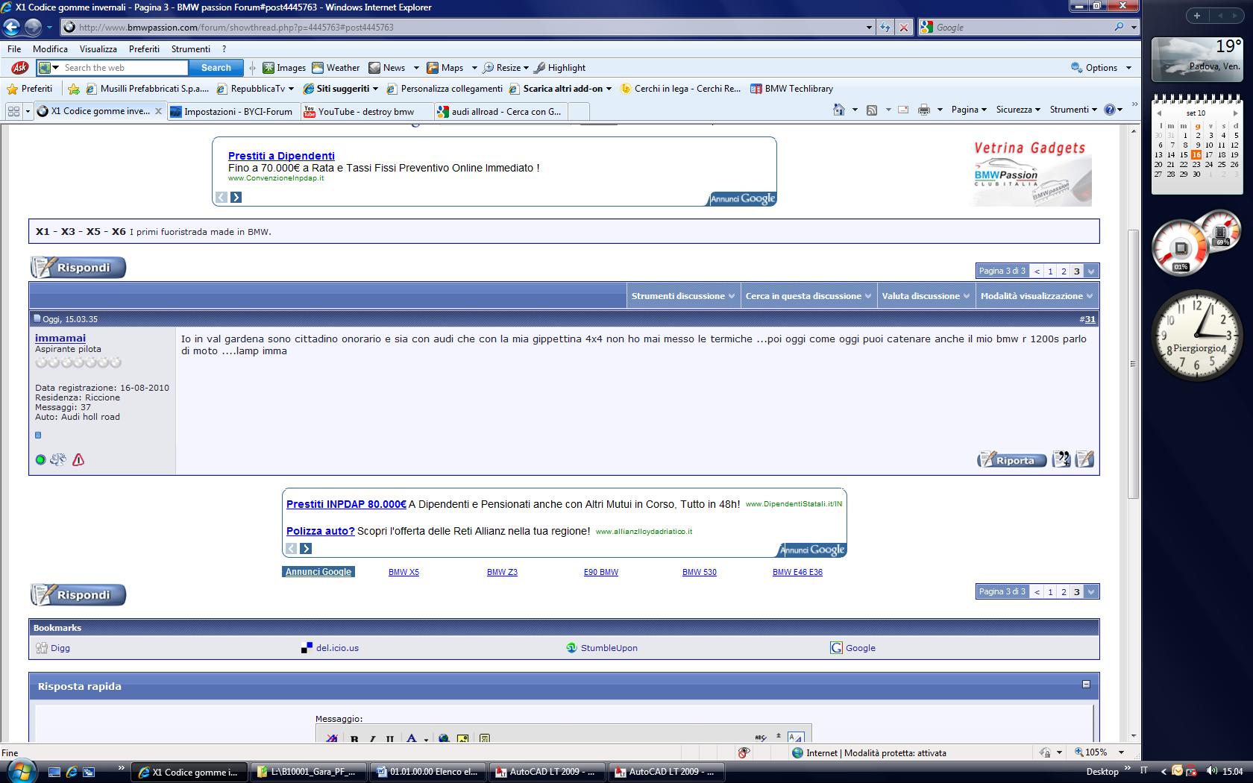Open the Valuta discussione dropdown
The width and height of the screenshot is (1253, 783).
[x=926, y=296]
